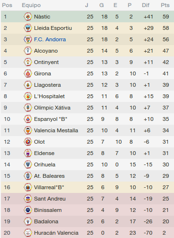This screenshot has height=238, width=174.
Task: Sort table by the Pts column header
Action: click(x=165, y=5)
